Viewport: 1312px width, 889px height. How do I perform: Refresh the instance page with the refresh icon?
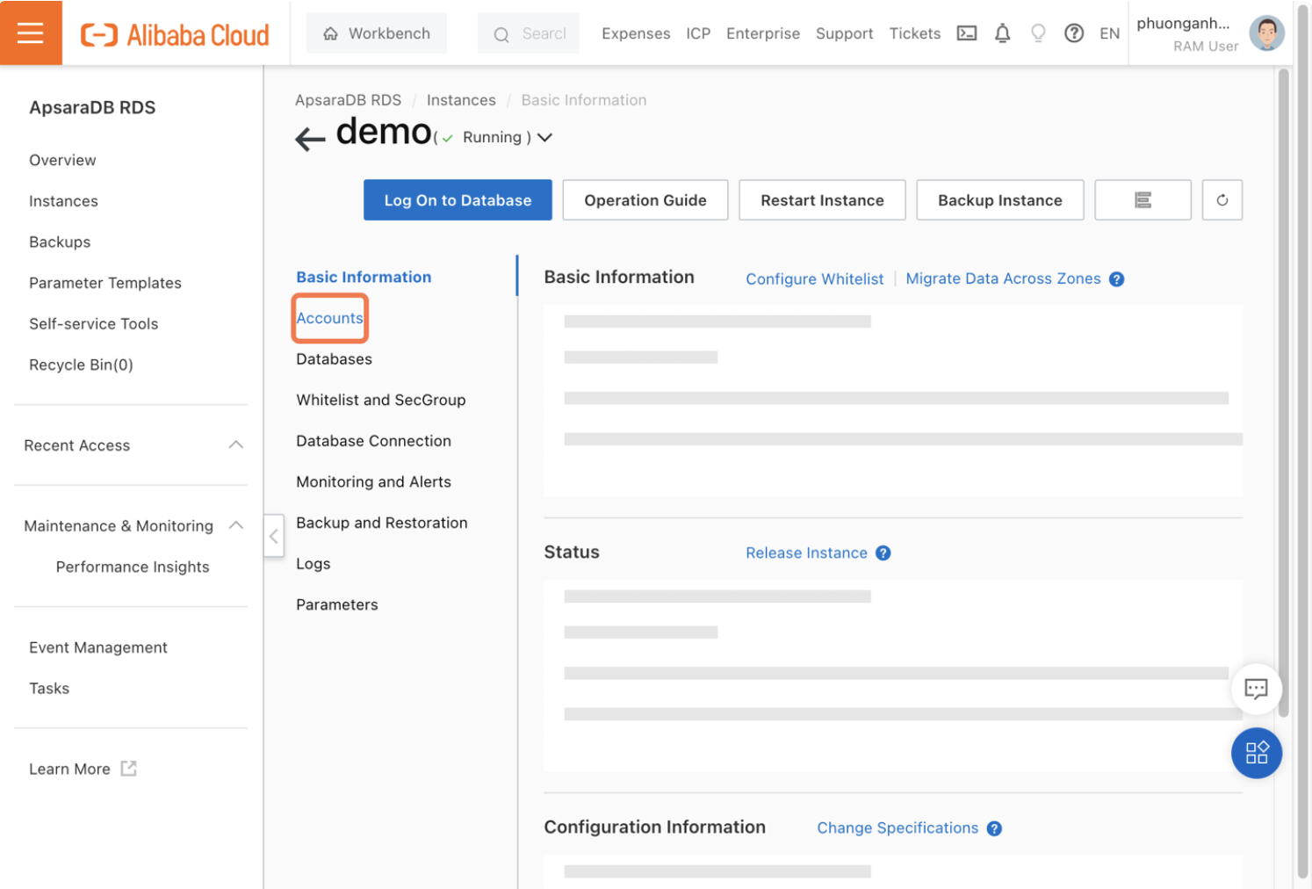pos(1222,199)
